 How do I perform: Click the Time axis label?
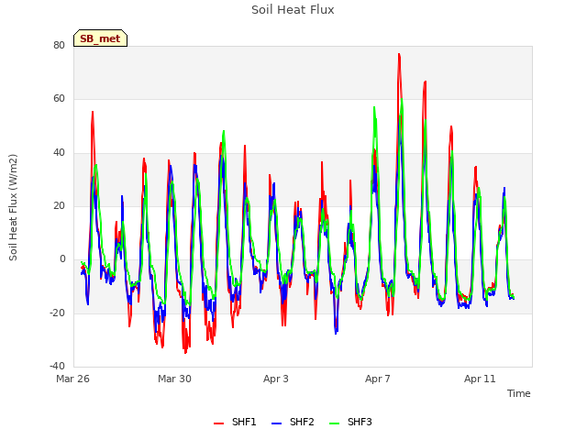coord(519,393)
